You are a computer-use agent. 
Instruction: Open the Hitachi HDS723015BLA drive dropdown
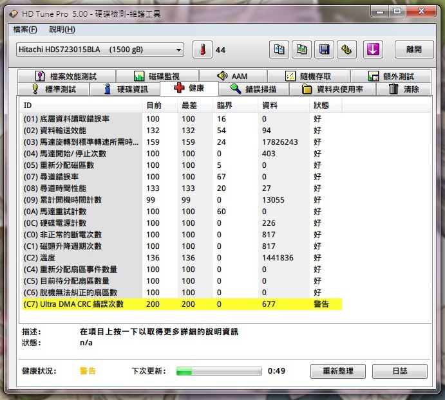point(100,50)
